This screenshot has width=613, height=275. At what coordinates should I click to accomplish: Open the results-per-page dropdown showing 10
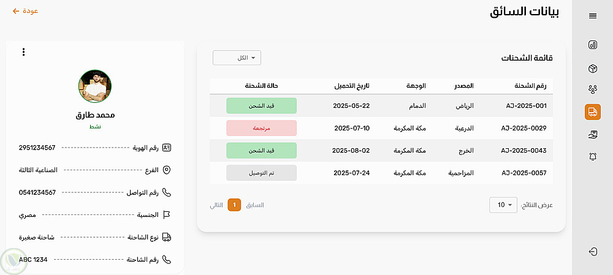503,205
